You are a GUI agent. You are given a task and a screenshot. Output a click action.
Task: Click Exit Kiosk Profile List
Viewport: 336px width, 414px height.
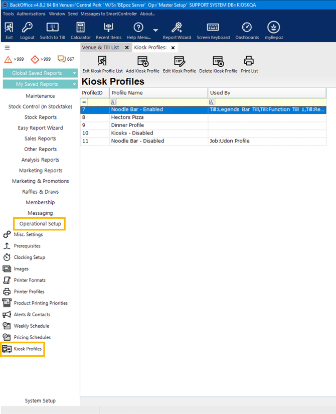pos(102,62)
